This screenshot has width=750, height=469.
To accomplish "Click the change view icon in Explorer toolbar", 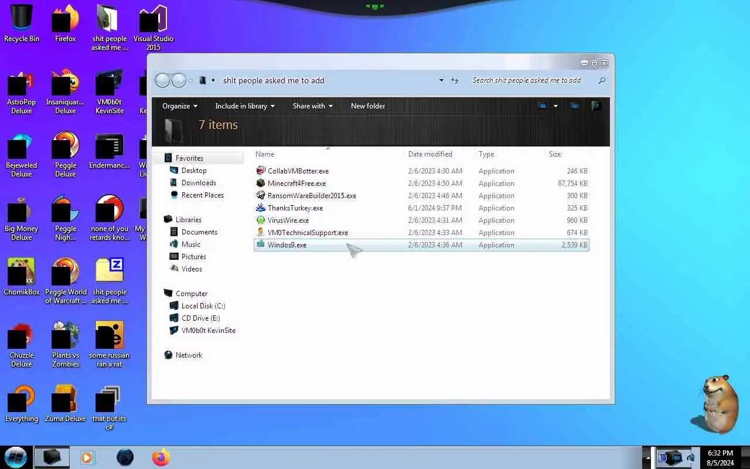I will (543, 106).
